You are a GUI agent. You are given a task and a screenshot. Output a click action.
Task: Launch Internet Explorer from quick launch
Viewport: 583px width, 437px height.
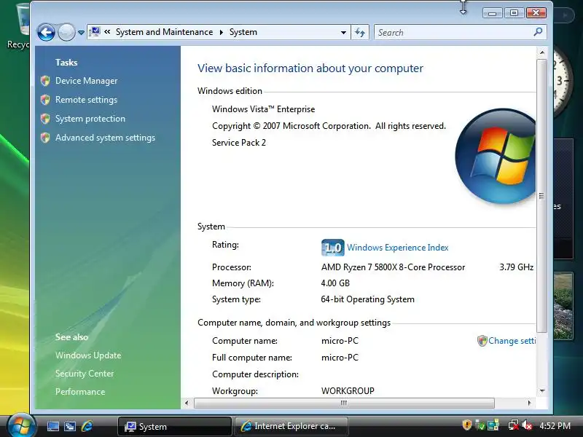[87, 426]
